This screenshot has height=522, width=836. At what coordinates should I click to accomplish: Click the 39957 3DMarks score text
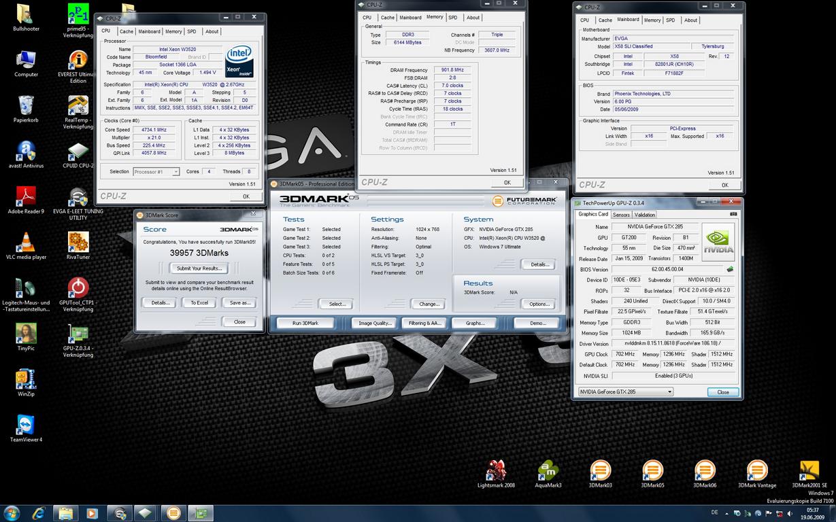coord(199,253)
